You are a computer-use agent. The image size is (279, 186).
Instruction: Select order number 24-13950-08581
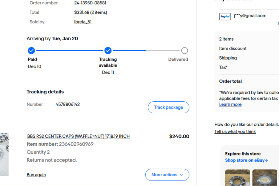click(x=90, y=3)
